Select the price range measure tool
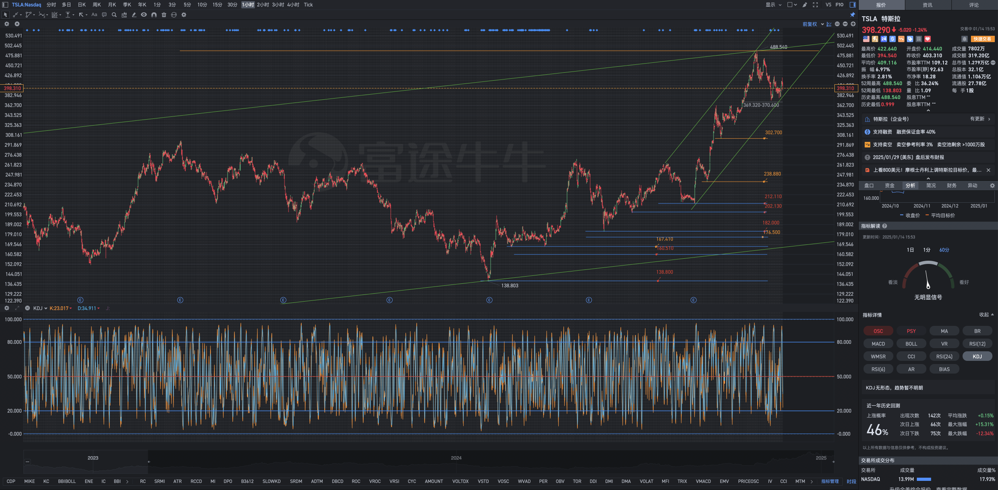Screen dimensions: 998x490 pyautogui.click(x=68, y=15)
